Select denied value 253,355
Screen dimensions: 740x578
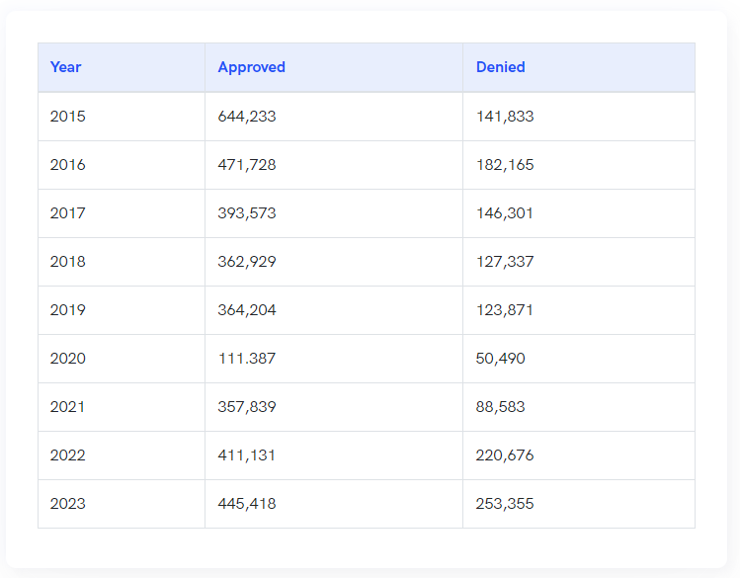pyautogui.click(x=505, y=504)
